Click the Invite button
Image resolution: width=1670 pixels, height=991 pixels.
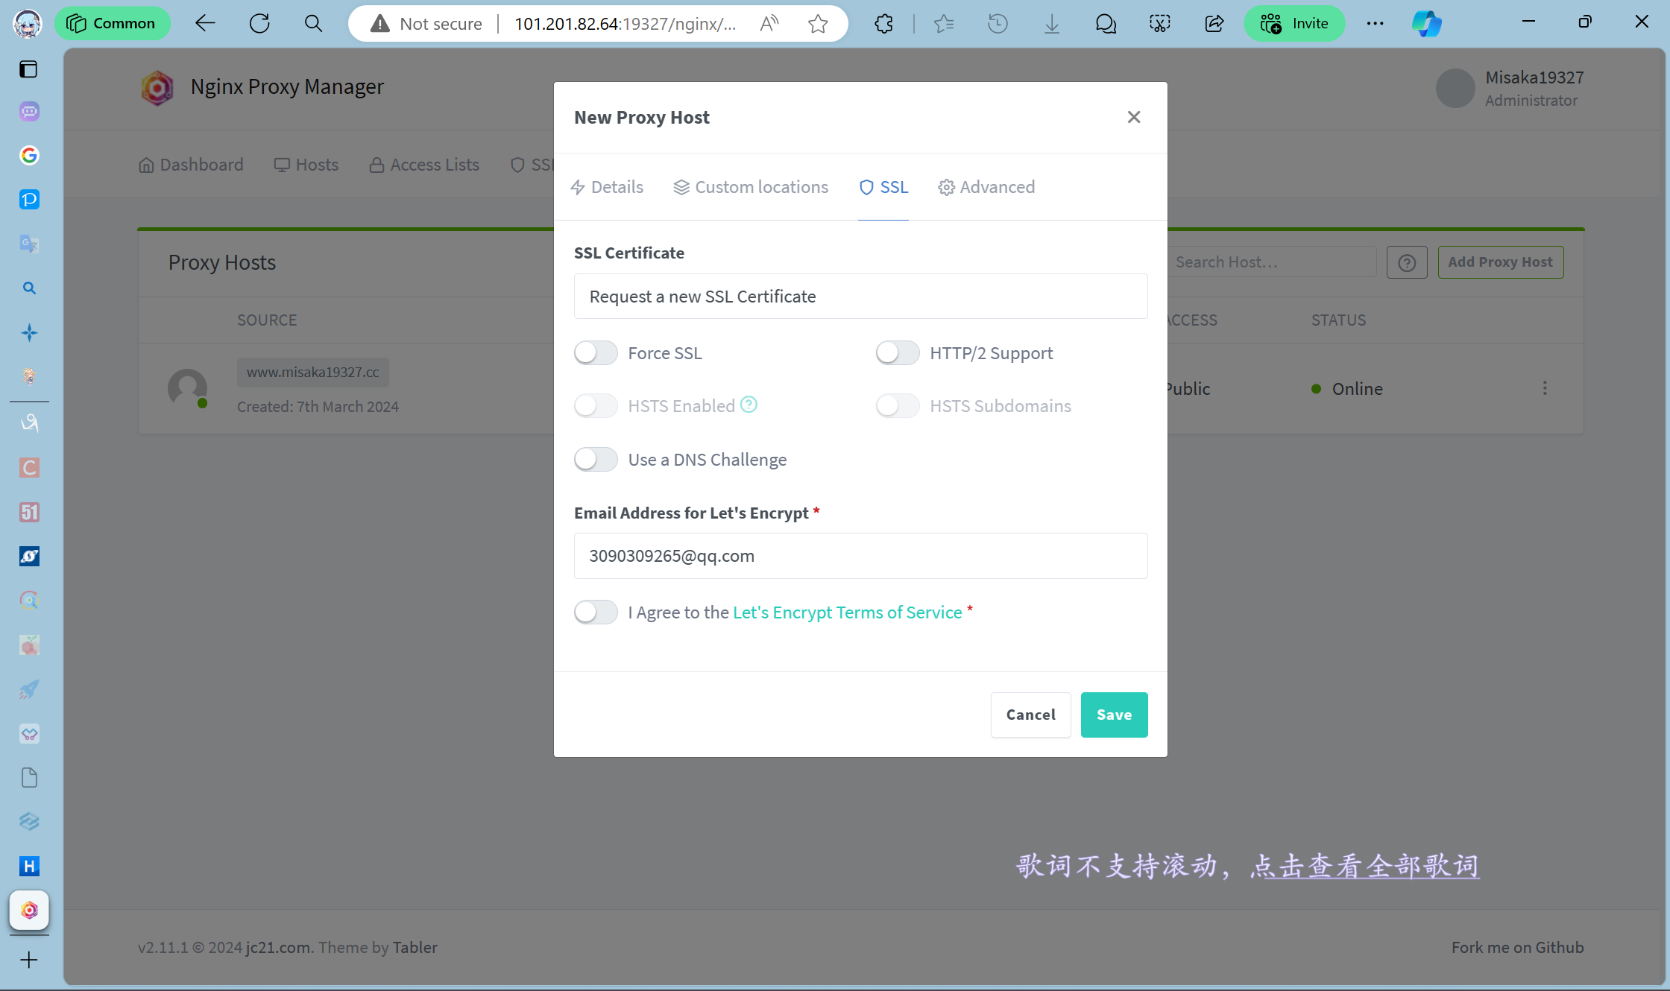point(1295,23)
